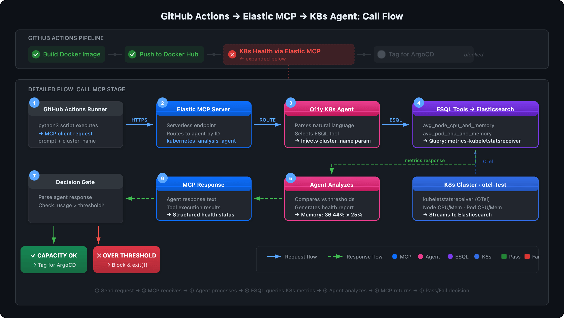The image size is (564, 318).
Task: Open the kubernetes_analysis_agent link
Action: pos(201,141)
